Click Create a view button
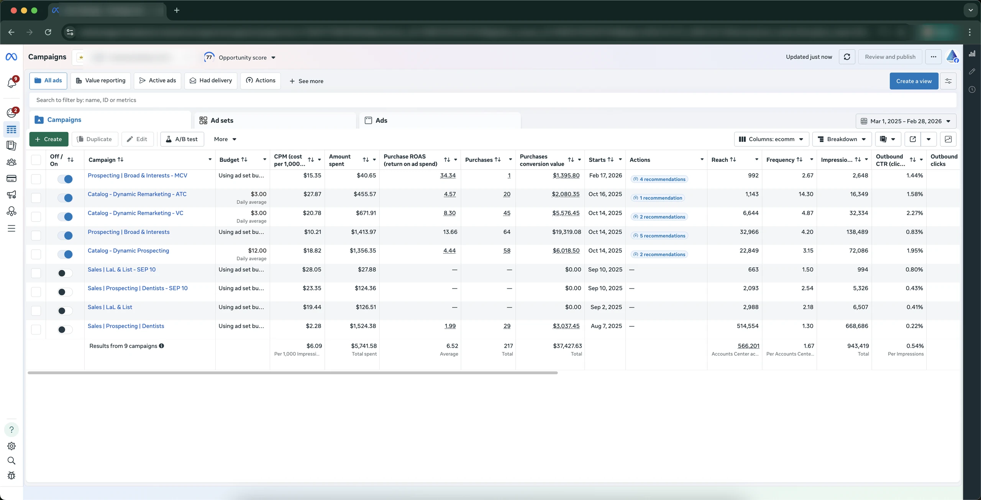The image size is (981, 500). point(914,81)
